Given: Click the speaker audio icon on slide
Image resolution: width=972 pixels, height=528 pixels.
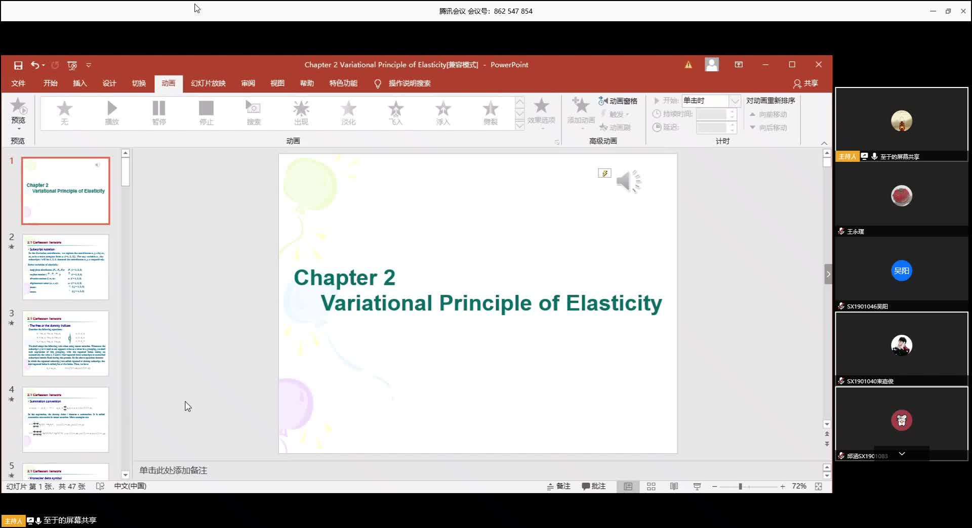Looking at the screenshot, I should 629,181.
